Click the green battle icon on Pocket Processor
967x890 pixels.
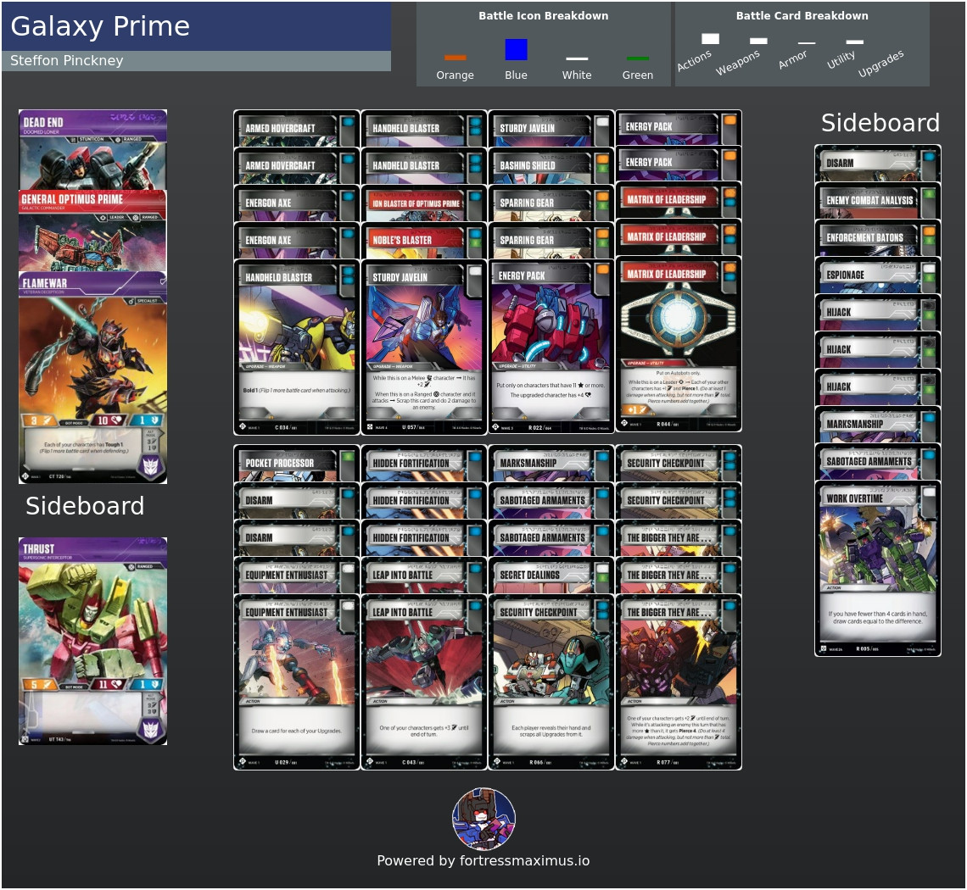[347, 458]
